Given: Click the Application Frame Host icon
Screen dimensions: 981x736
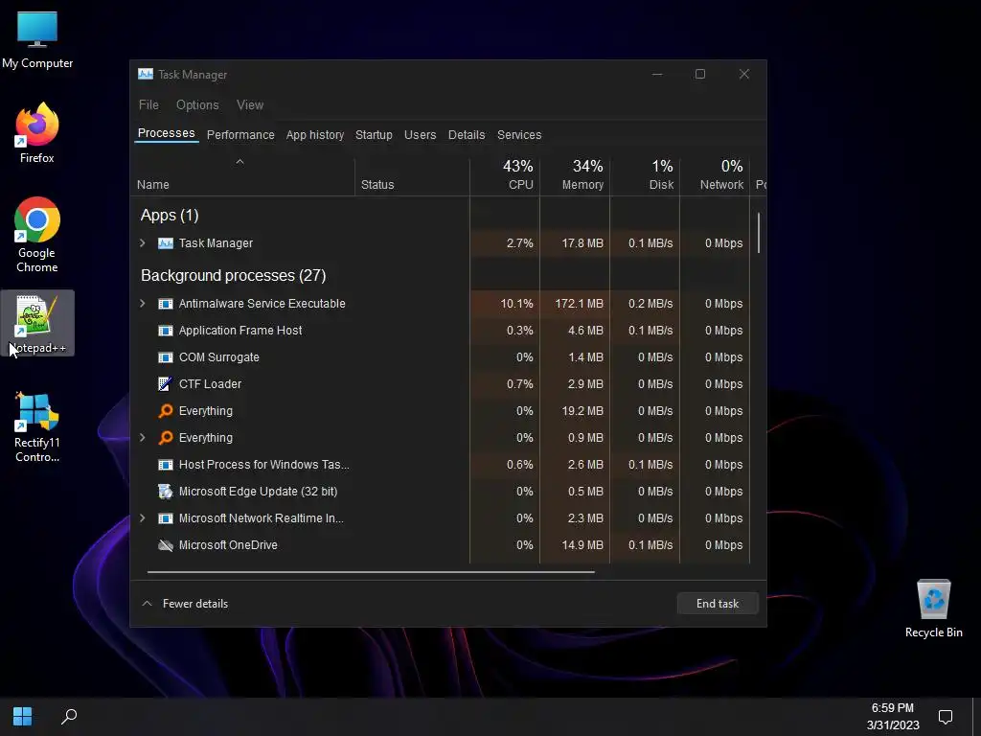Looking at the screenshot, I should [x=165, y=331].
